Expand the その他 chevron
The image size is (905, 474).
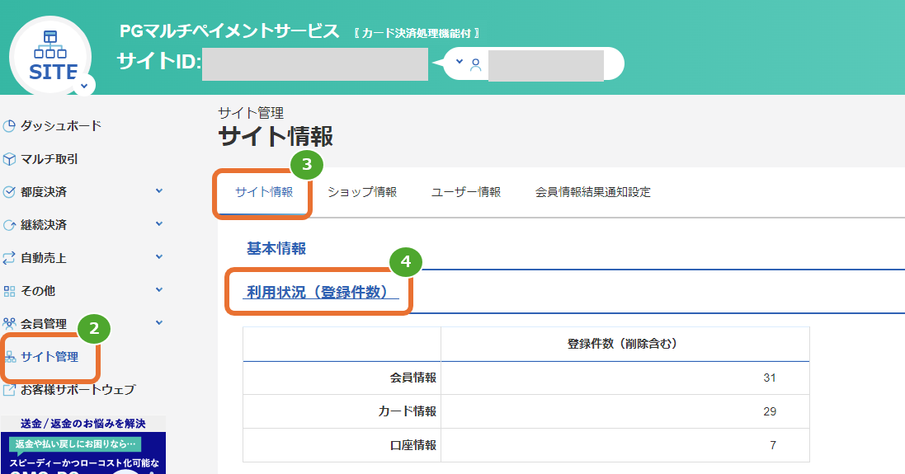pyautogui.click(x=159, y=290)
